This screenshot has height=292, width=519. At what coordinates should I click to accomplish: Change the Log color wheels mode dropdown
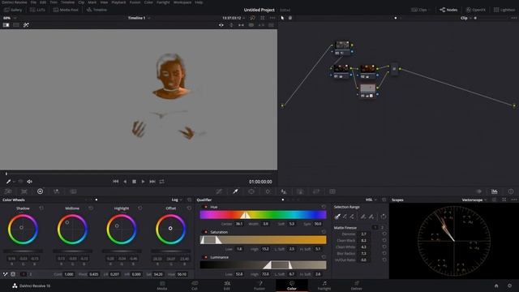point(177,200)
